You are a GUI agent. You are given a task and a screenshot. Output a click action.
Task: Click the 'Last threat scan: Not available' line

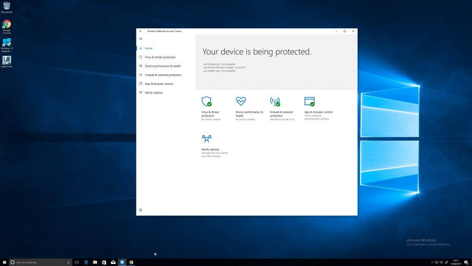[x=219, y=64]
